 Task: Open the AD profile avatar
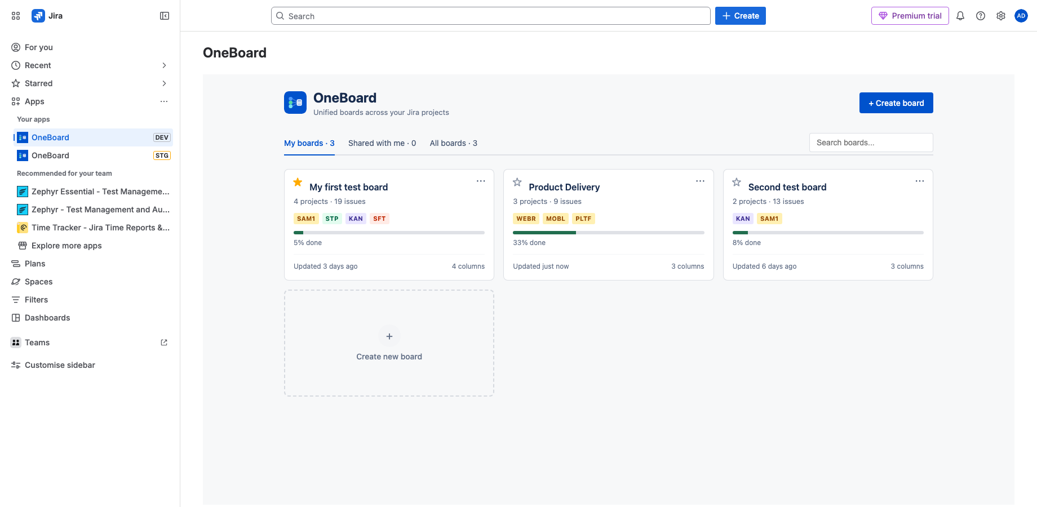click(1021, 16)
